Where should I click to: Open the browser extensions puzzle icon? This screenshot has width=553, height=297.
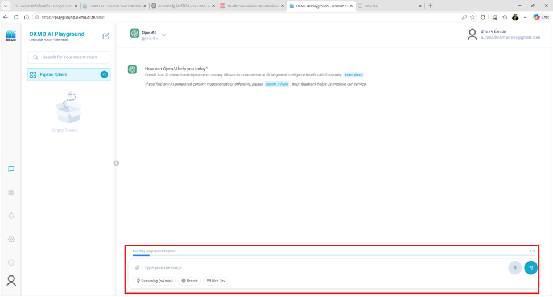483,17
